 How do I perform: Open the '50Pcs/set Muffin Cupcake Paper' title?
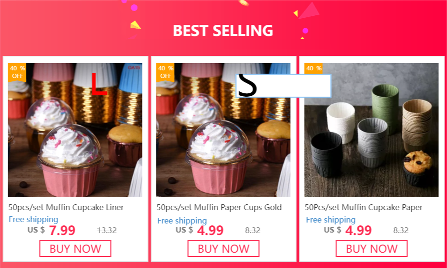point(364,207)
